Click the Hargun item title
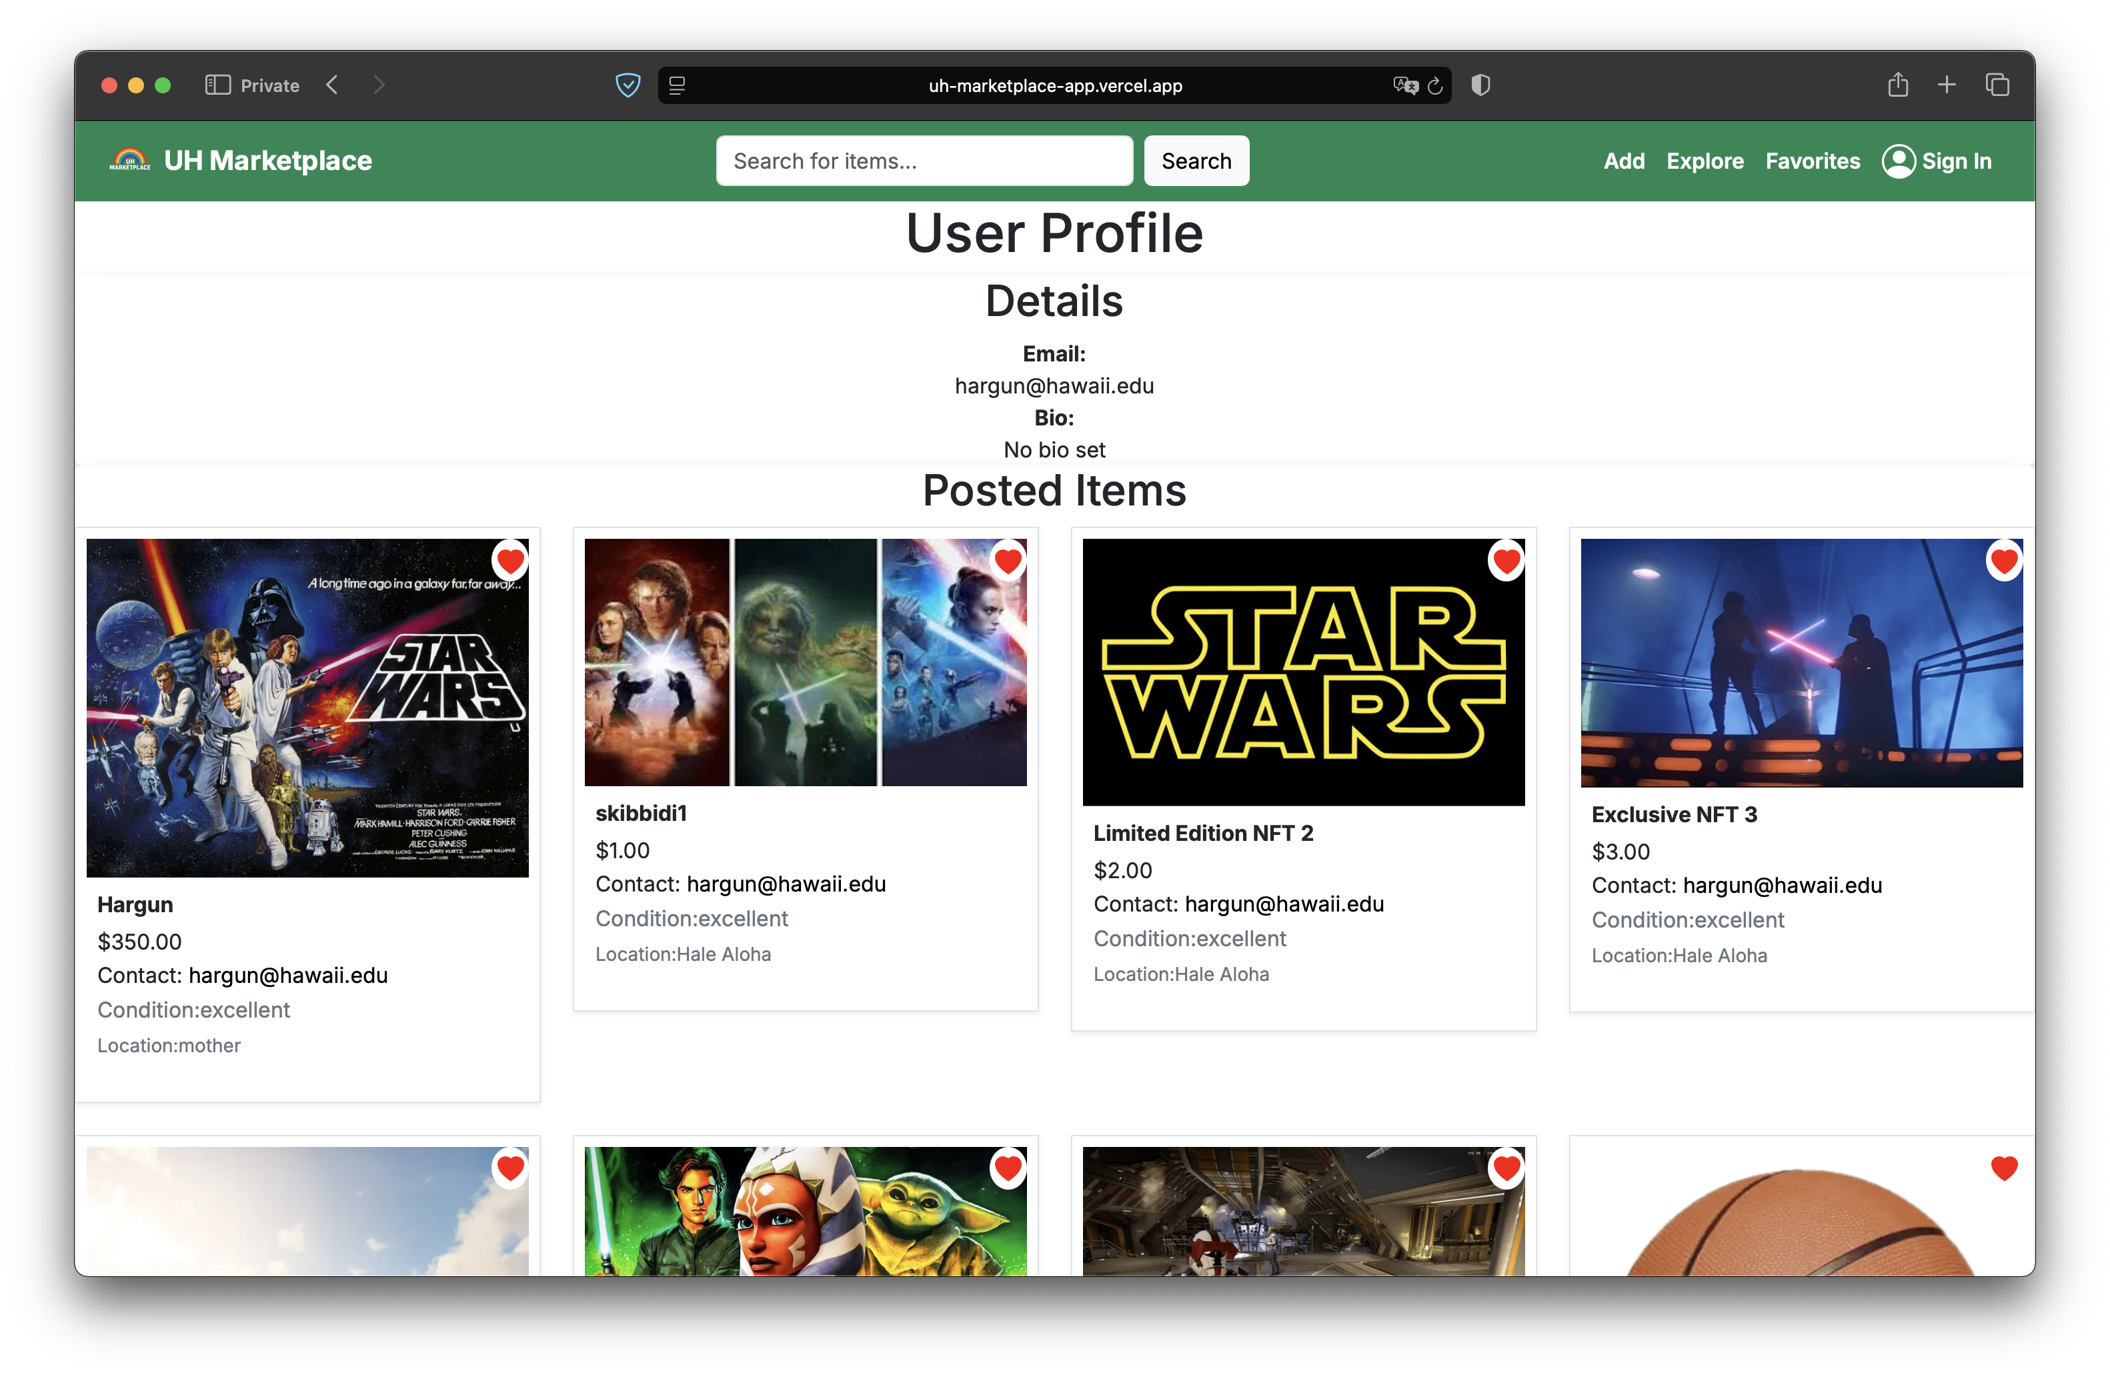The width and height of the screenshot is (2110, 1375). pyautogui.click(x=135, y=904)
